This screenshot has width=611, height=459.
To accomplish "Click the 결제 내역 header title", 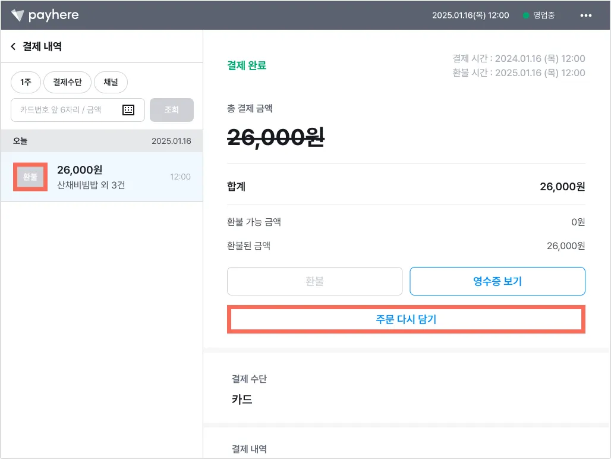I will point(42,46).
